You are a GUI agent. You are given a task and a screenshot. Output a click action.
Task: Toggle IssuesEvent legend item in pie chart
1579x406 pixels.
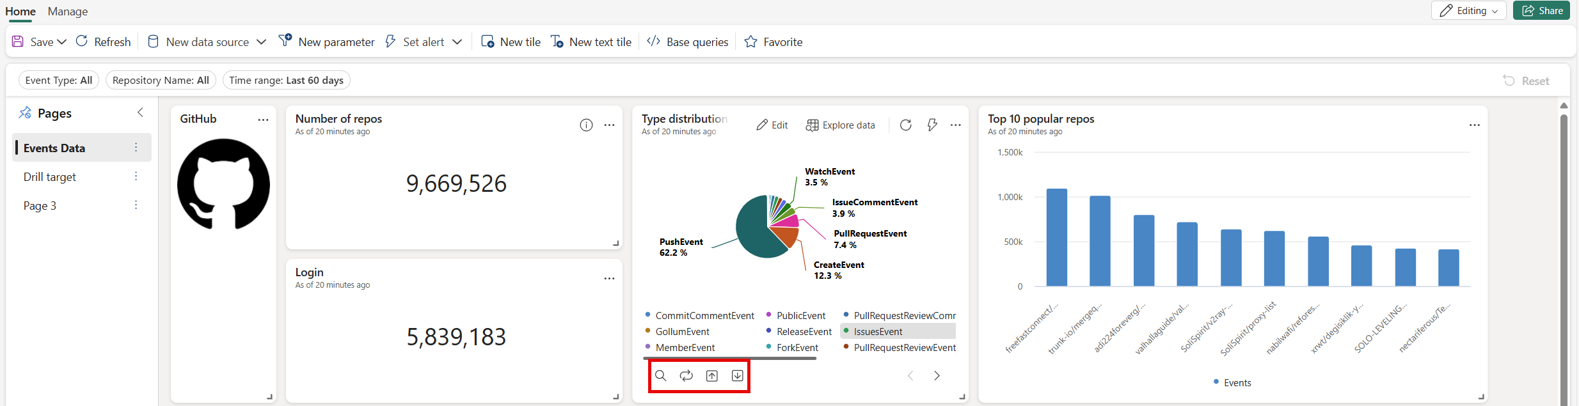[877, 331]
